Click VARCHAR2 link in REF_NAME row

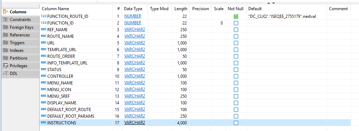click(134, 29)
